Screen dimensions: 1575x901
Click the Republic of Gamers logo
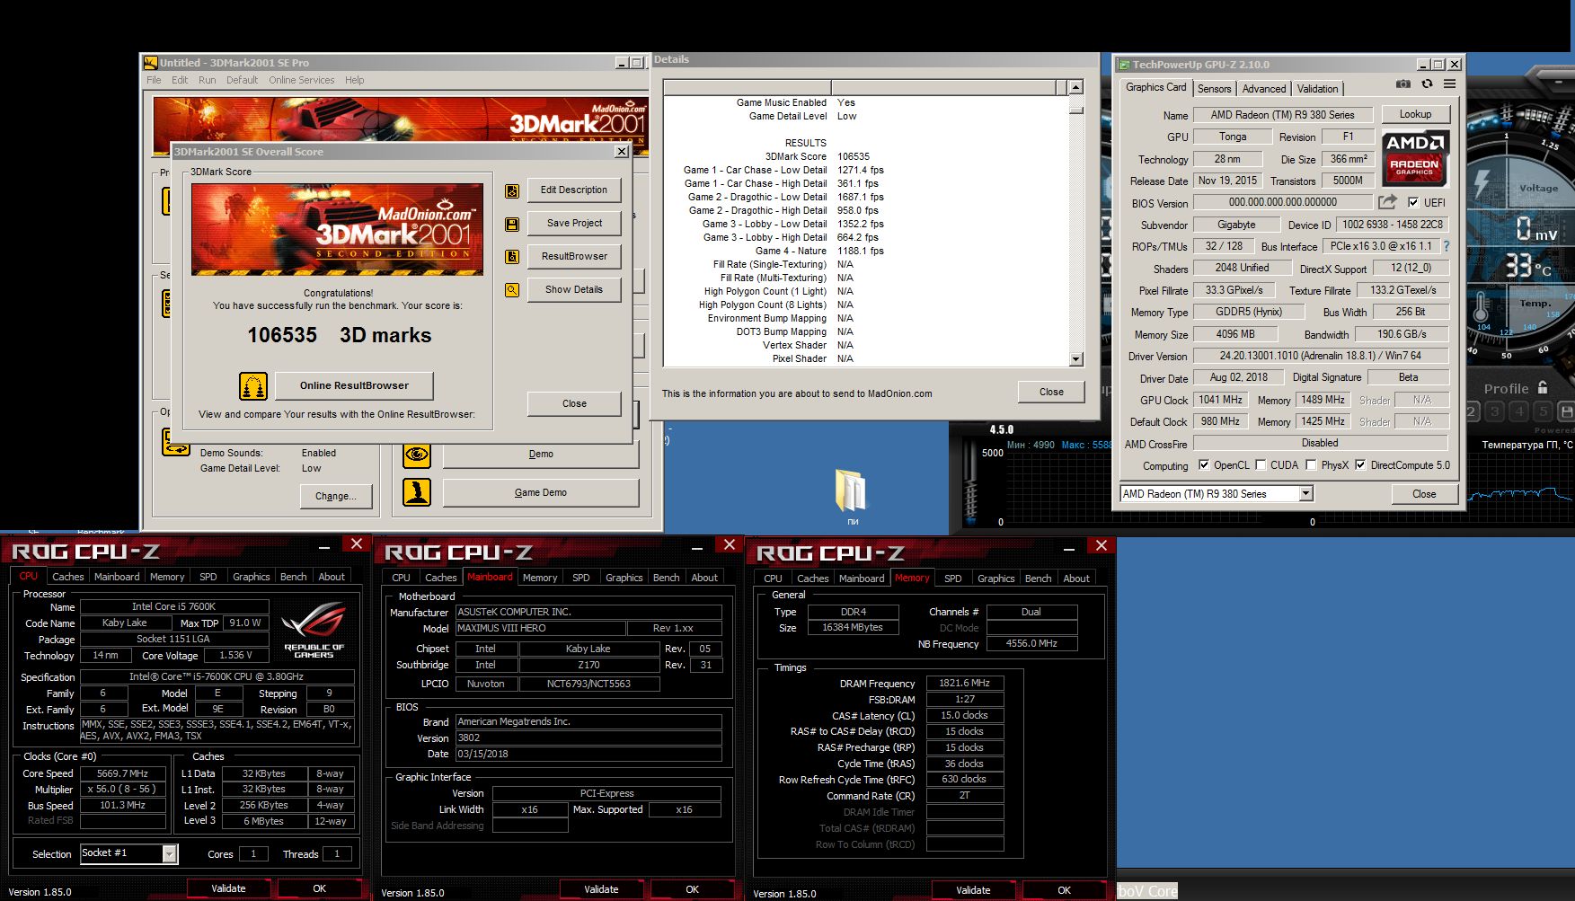tap(314, 631)
